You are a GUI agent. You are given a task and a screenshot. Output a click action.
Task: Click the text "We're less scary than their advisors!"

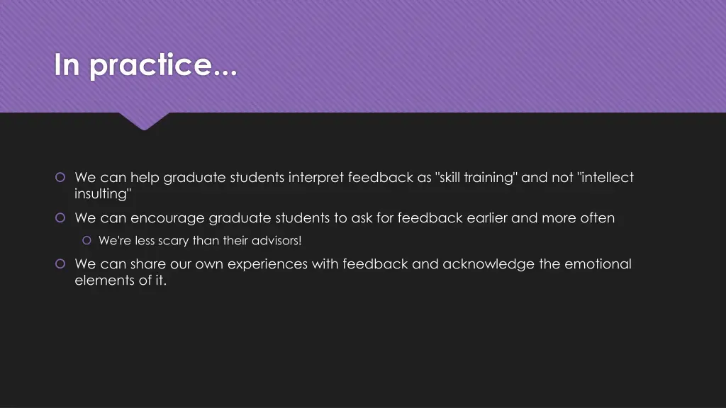pyautogui.click(x=200, y=241)
